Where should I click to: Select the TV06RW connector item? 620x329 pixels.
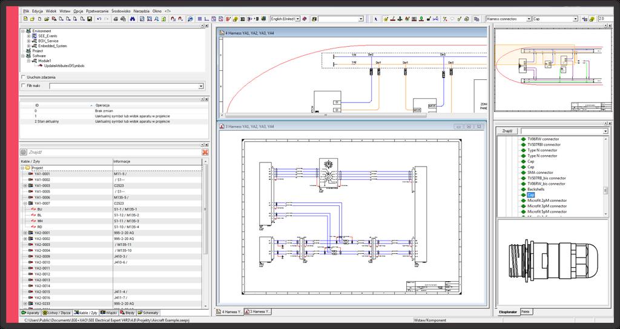543,139
